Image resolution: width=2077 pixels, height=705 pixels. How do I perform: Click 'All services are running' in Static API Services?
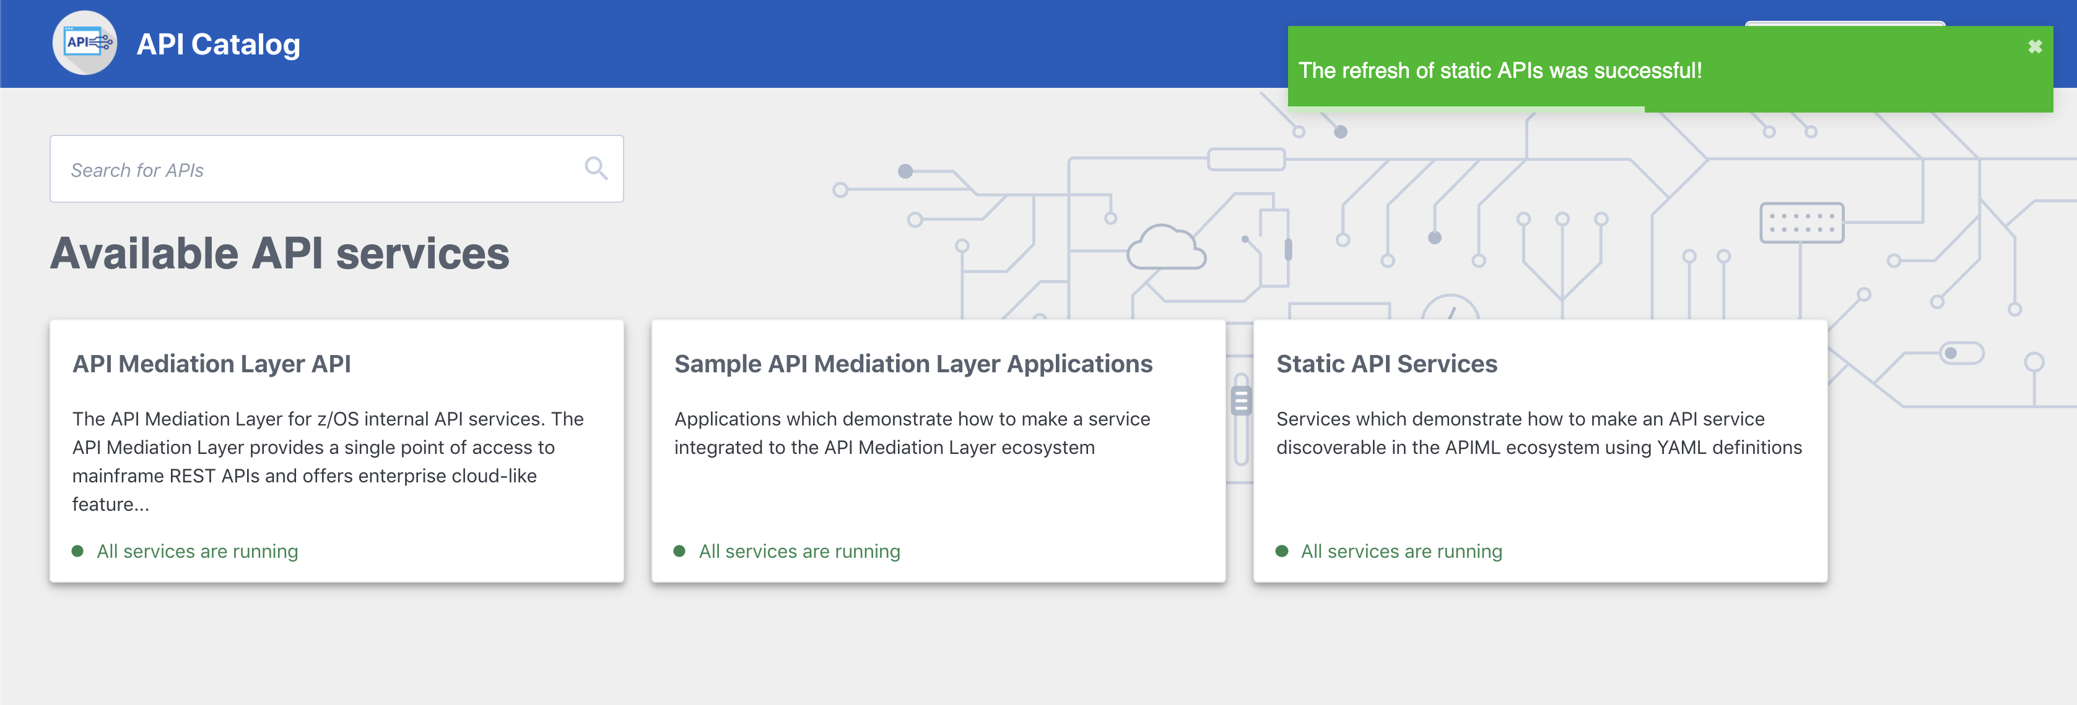pos(1401,551)
